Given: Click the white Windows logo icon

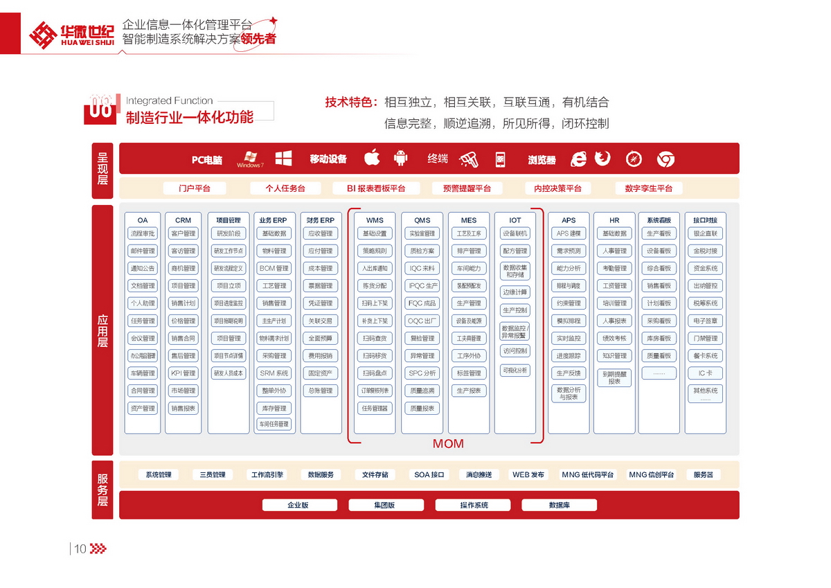Looking at the screenshot, I should (283, 159).
